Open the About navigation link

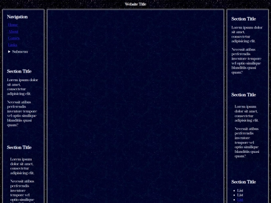tap(14, 32)
